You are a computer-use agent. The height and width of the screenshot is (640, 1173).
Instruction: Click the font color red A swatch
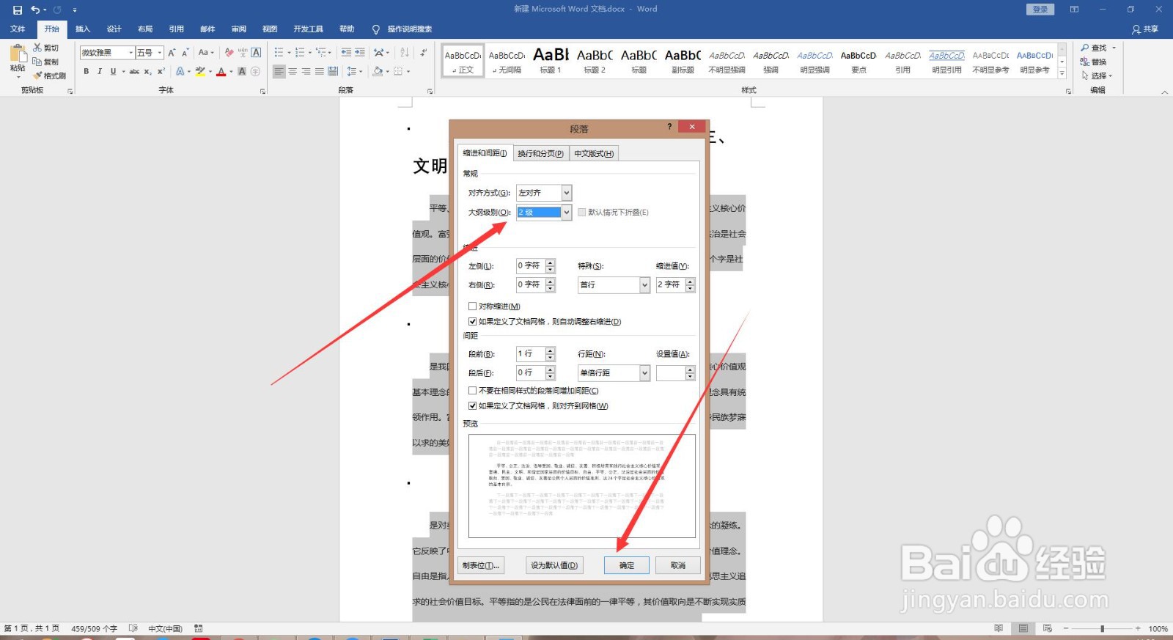(221, 72)
